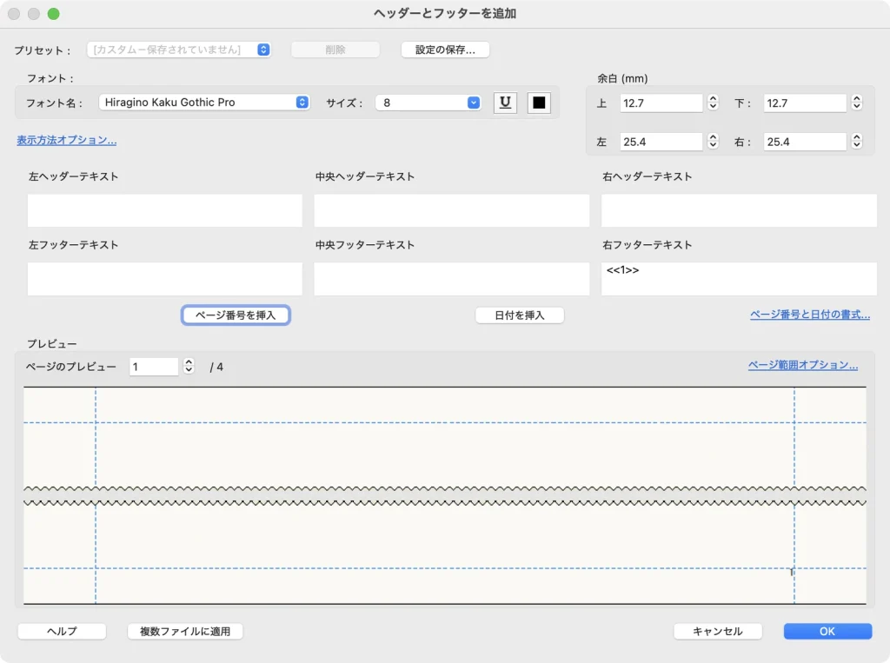This screenshot has height=663, width=890.
Task: Click the bottom margin input field
Action: (805, 103)
